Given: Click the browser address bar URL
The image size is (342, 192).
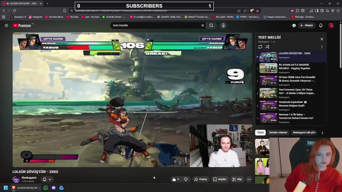Looking at the screenshot, I should point(121,11).
